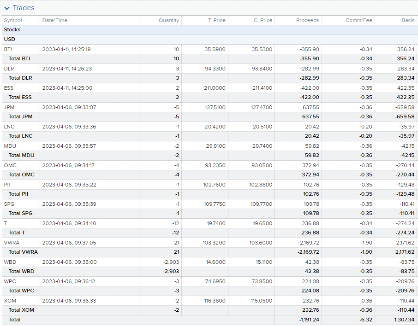This screenshot has height=326, width=418.
Task: Click the Basis column header
Action: pos(408,21)
